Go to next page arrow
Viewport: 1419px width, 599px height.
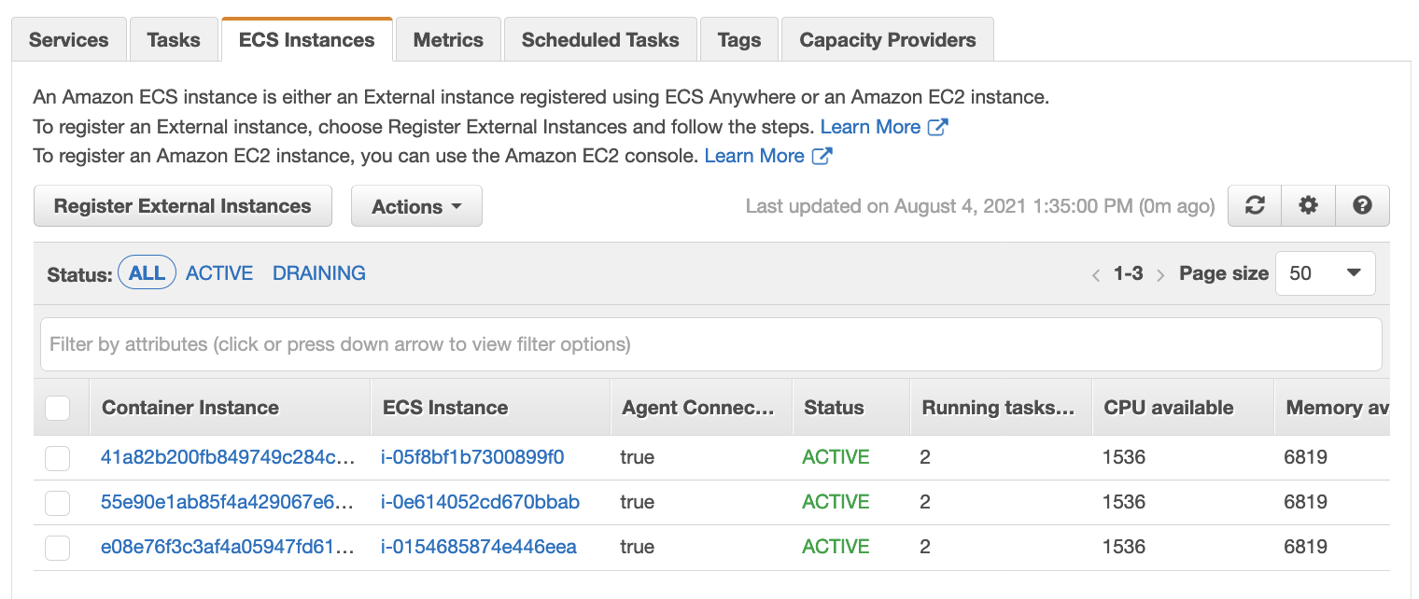[x=1160, y=274]
